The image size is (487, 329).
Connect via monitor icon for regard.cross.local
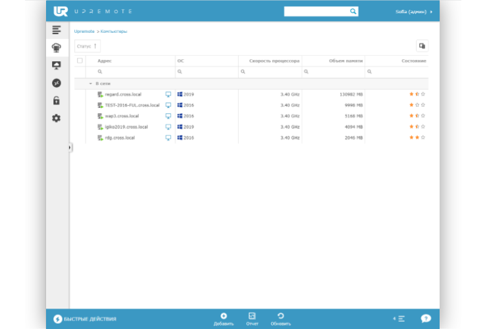click(168, 94)
